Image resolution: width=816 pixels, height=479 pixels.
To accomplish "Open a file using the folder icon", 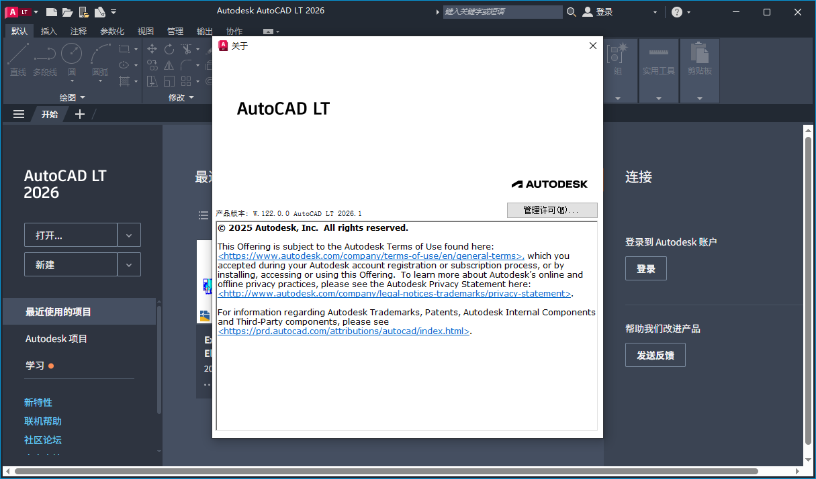I will [x=67, y=11].
